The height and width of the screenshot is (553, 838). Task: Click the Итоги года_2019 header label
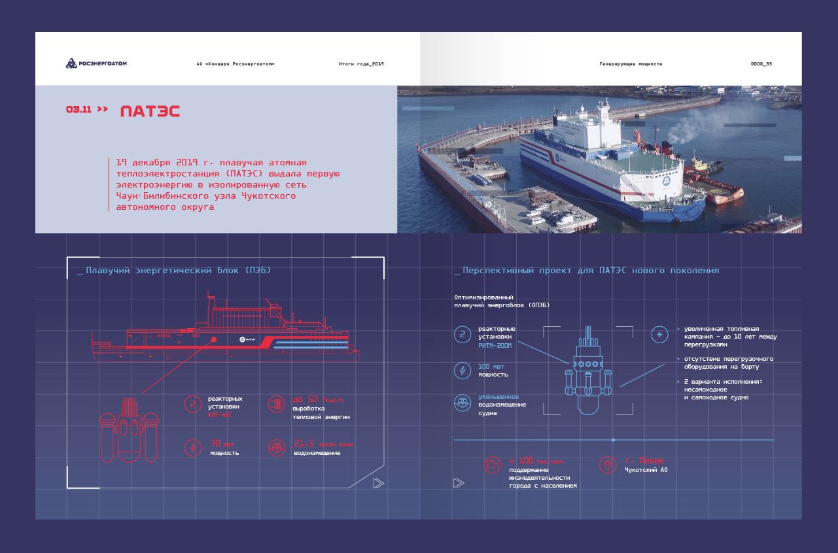[x=361, y=64]
